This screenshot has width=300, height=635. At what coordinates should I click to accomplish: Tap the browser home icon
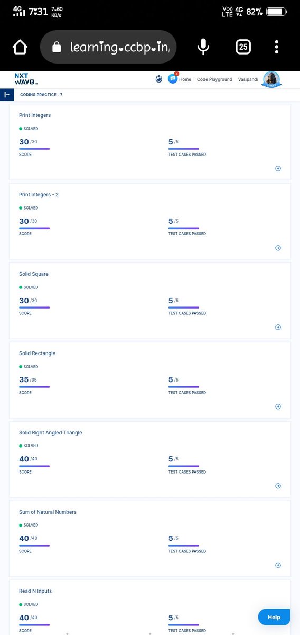20,48
